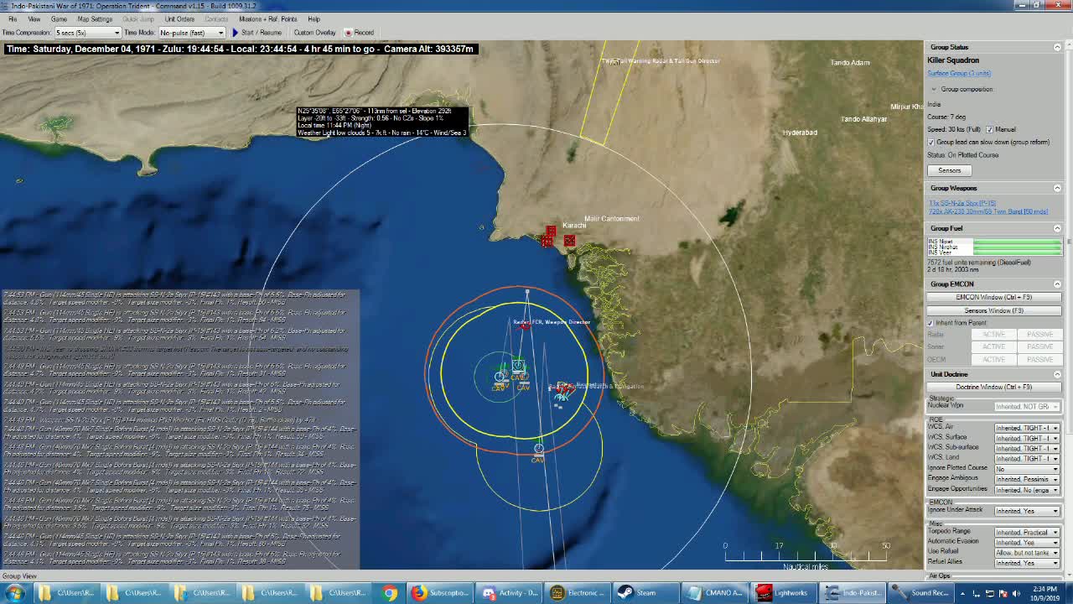1073x604 pixels.
Task: Click the Custom Overlay button
Action: point(314,33)
